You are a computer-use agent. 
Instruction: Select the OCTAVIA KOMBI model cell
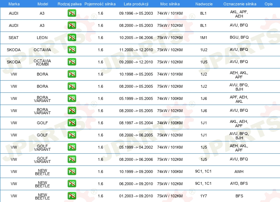[42, 62]
